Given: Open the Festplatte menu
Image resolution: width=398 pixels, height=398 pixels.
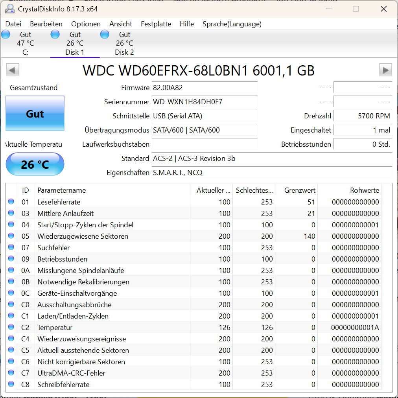Looking at the screenshot, I should click(x=156, y=24).
